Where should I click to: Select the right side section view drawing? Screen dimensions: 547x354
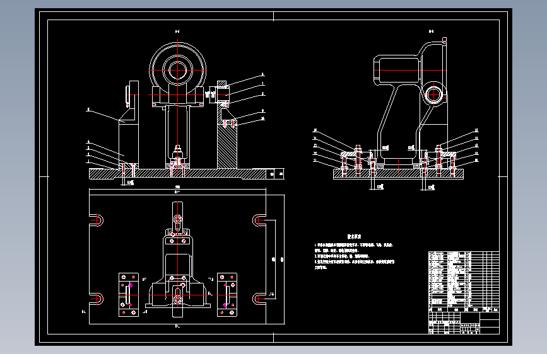[x=396, y=113]
